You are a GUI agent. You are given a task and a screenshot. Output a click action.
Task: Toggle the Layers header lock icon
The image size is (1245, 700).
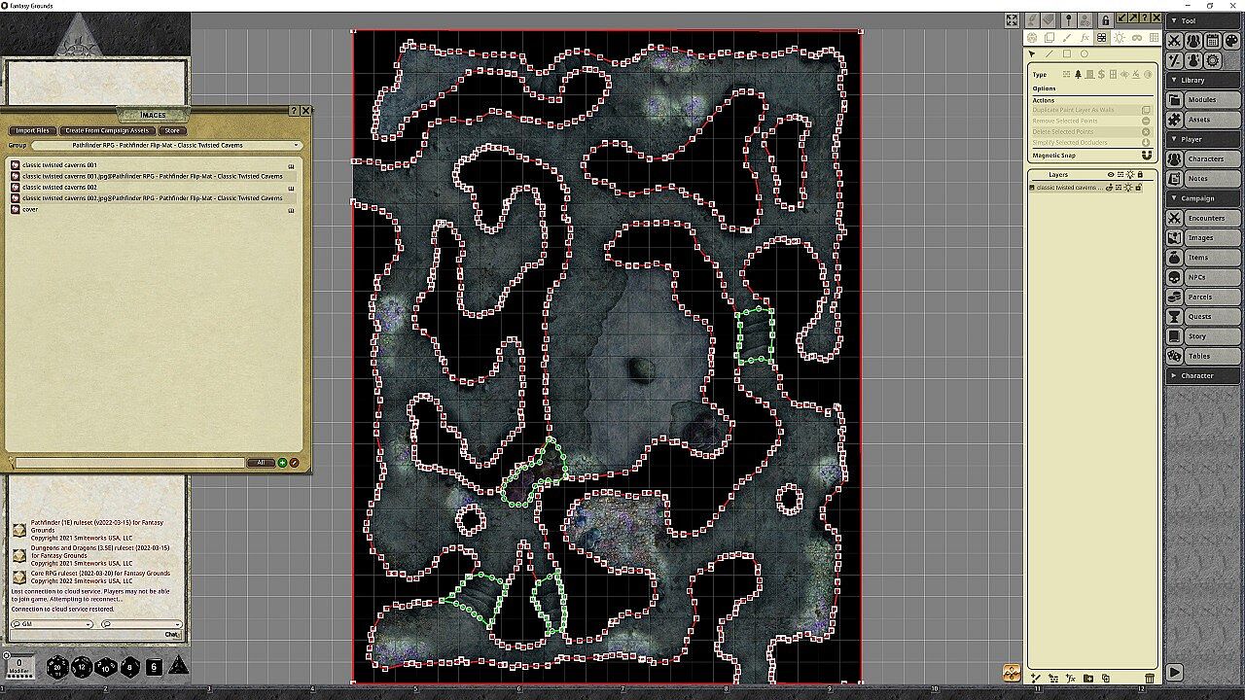tap(1140, 175)
